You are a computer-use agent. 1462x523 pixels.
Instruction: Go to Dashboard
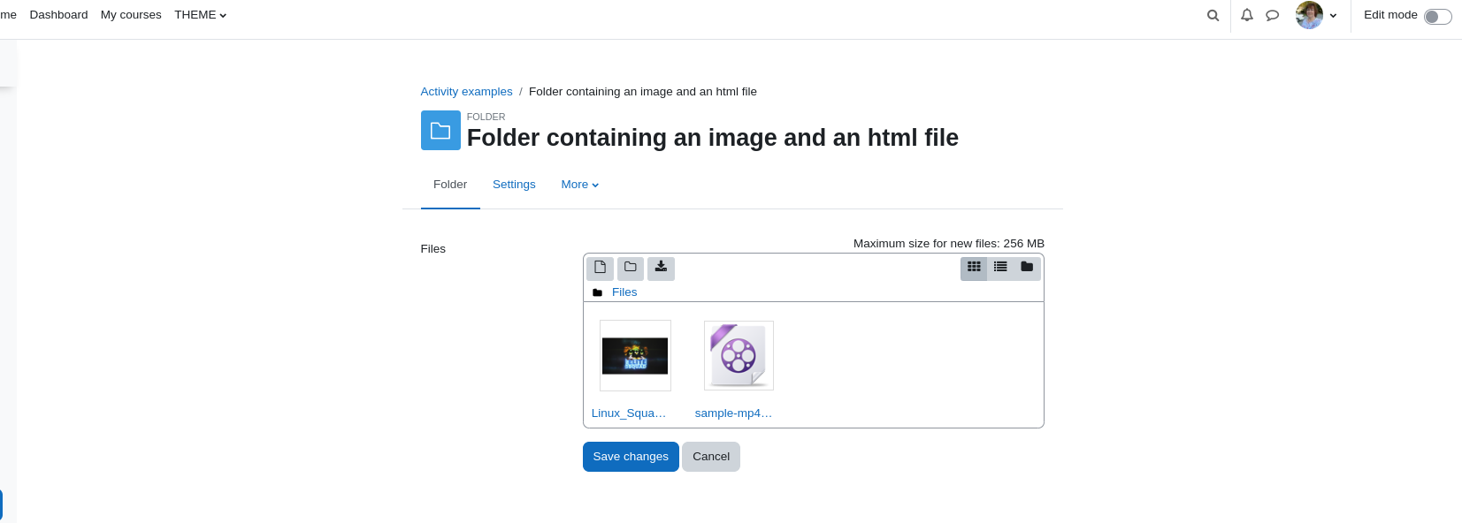click(58, 15)
